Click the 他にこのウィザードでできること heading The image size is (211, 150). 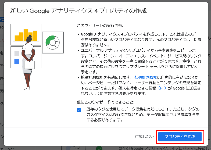(x=105, y=102)
